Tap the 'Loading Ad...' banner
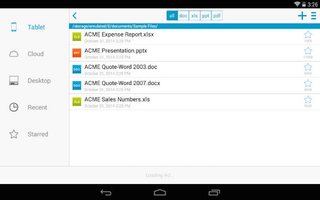320x200 pixels. (x=160, y=175)
